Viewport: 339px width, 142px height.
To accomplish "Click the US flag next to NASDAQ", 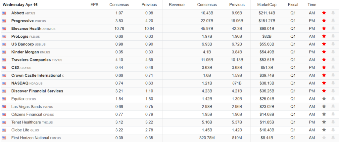I will [x=4, y=83].
